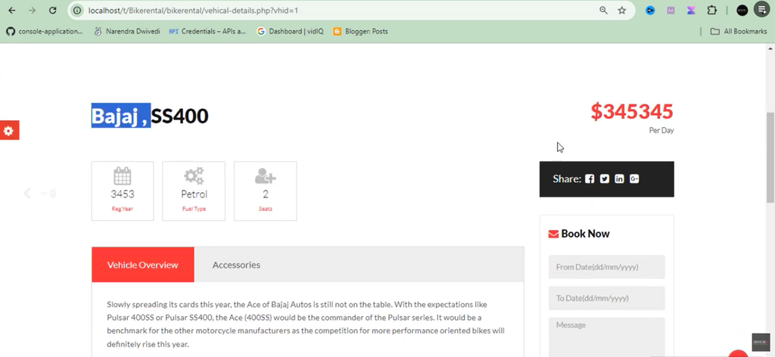This screenshot has width=775, height=357.
Task: Go back with the browser back arrow
Action: tap(12, 11)
